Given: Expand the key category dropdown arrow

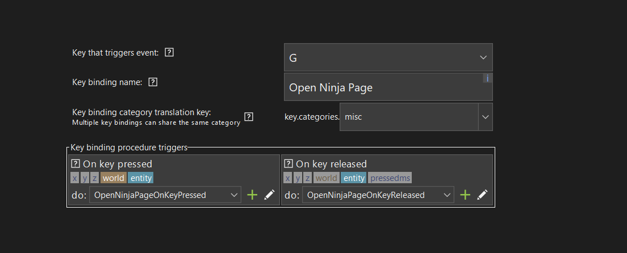Looking at the screenshot, I should click(x=485, y=117).
